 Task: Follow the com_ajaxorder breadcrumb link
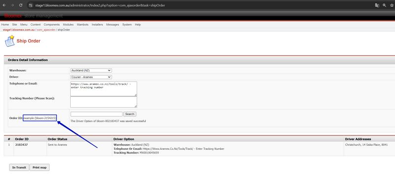[x=46, y=30]
